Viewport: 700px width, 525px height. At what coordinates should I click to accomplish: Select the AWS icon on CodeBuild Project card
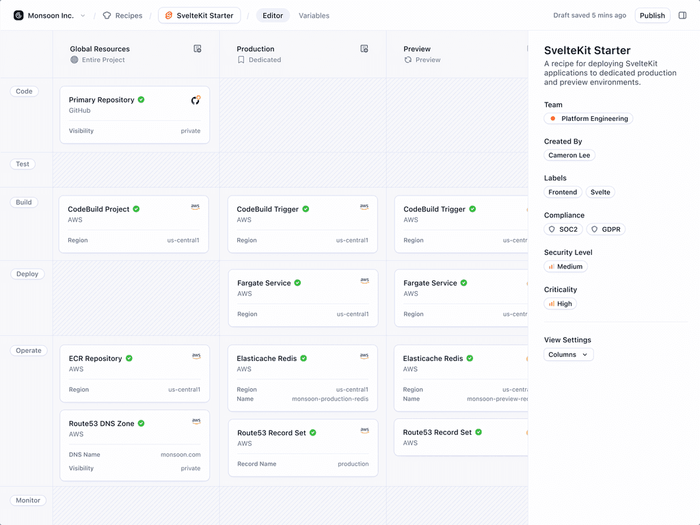point(196,206)
